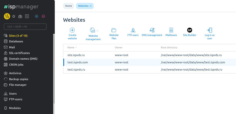Open DNS management toolbar icon

pyautogui.click(x=152, y=30)
